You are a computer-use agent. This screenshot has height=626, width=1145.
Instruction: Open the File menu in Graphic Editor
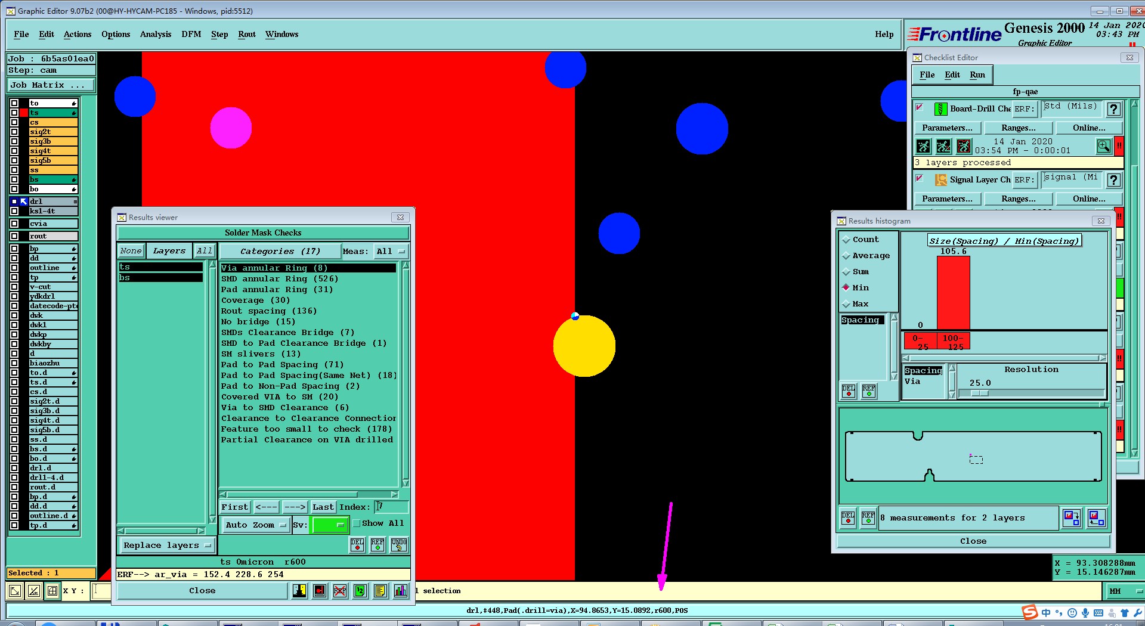pos(21,34)
